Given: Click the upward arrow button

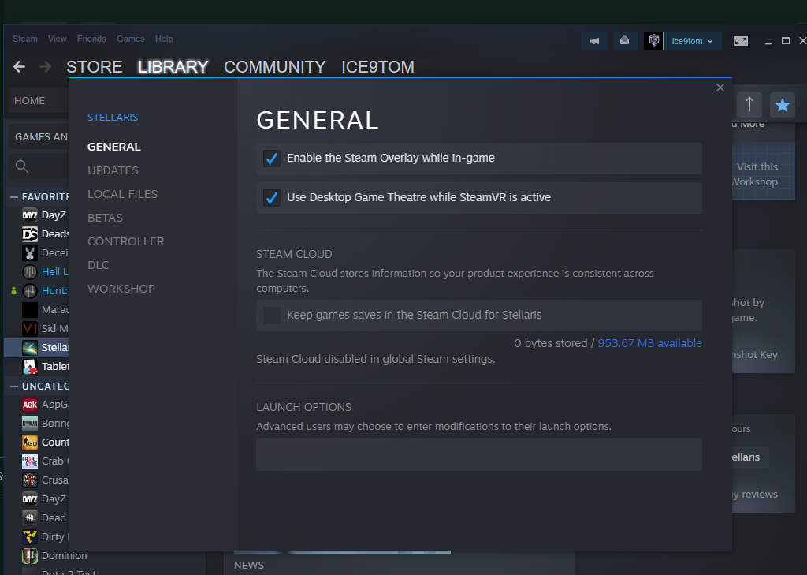Looking at the screenshot, I should 749,105.
